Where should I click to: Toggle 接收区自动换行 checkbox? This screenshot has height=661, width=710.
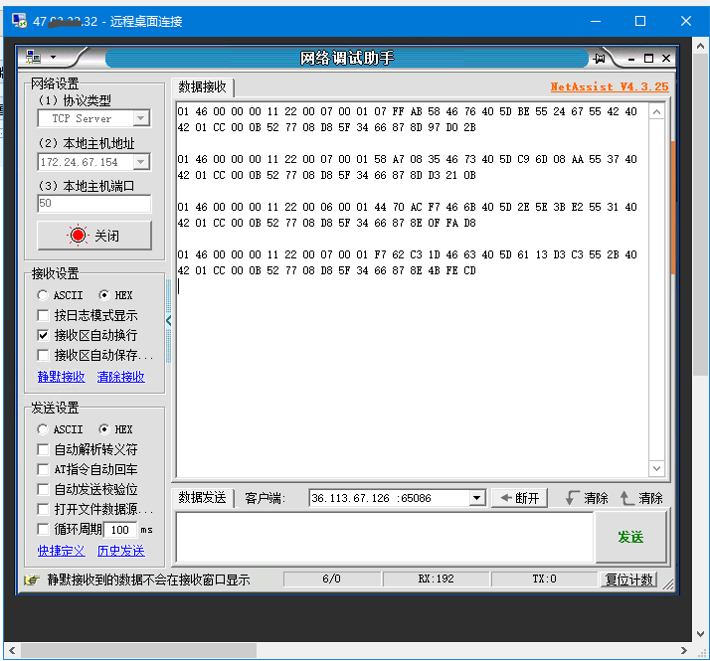[43, 335]
